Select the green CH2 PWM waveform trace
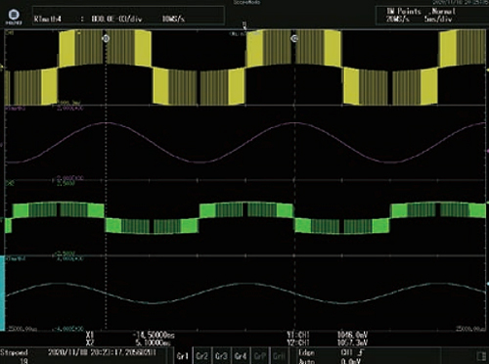Image resolution: width=489 pixels, height=364 pixels. tap(244, 217)
